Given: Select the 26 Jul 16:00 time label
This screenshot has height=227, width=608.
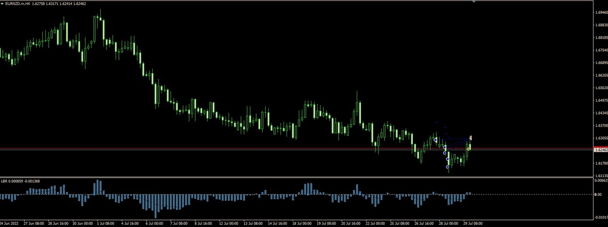Looking at the screenshot, I should pos(424,223).
